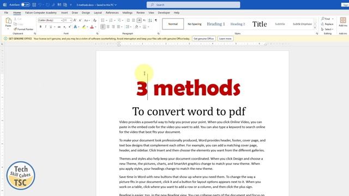Click the Shading paint bucket icon
This screenshot has width=349, height=196.
pyautogui.click(x=136, y=27)
